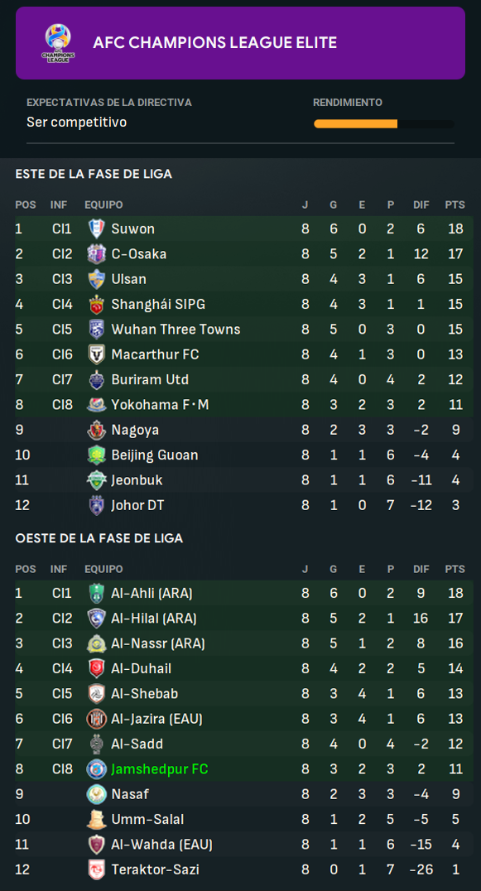Select the Al-Ahli (ARA) team name
This screenshot has height=891, width=481.
click(x=152, y=593)
